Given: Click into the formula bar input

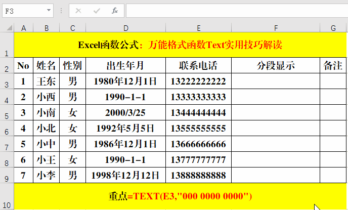Looking at the screenshot, I should 237,11.
